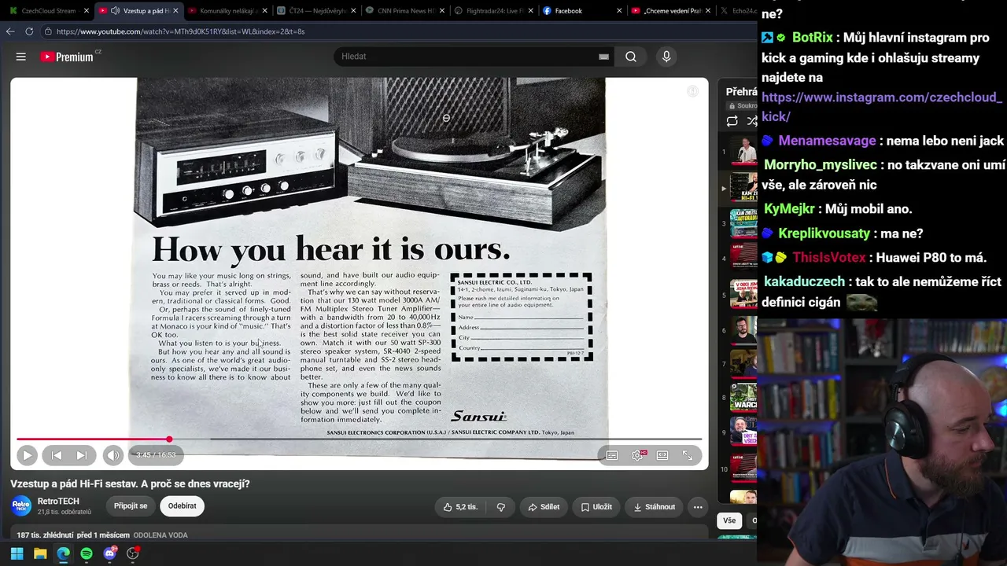This screenshot has height=566, width=1007.
Task: Open File Explorer from the taskbar
Action: 40,553
